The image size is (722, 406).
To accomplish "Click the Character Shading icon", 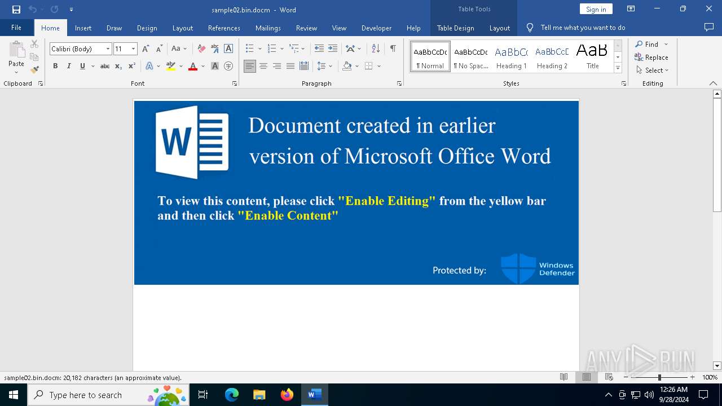I will [x=215, y=66].
